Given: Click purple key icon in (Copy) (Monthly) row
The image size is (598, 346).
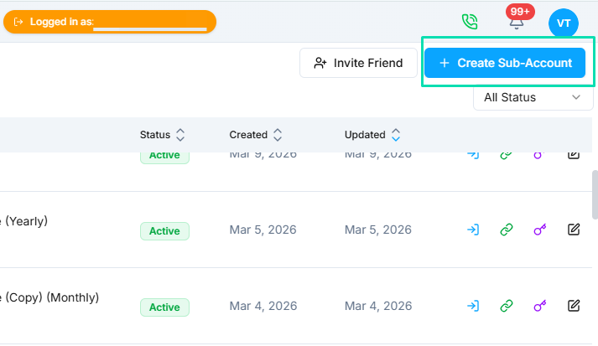Looking at the screenshot, I should point(539,306).
